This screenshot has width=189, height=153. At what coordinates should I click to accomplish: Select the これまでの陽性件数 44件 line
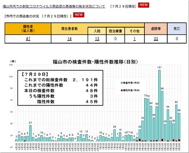(x=61, y=85)
